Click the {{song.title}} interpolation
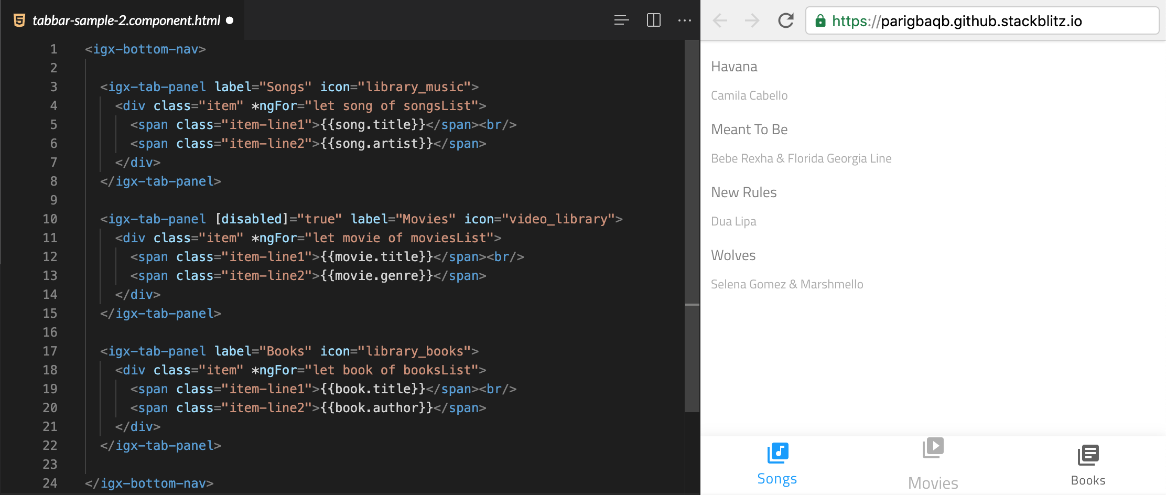Screen dimensions: 1166x495 pos(373,125)
